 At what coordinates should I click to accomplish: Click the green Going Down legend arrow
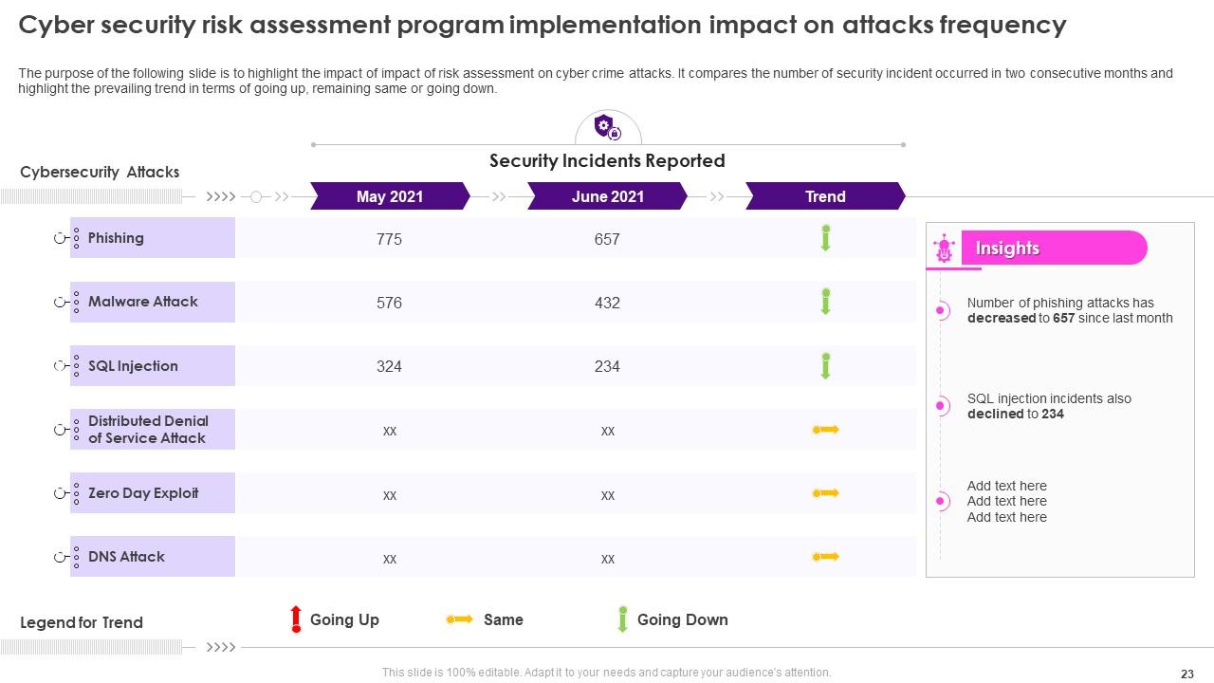[x=623, y=619]
